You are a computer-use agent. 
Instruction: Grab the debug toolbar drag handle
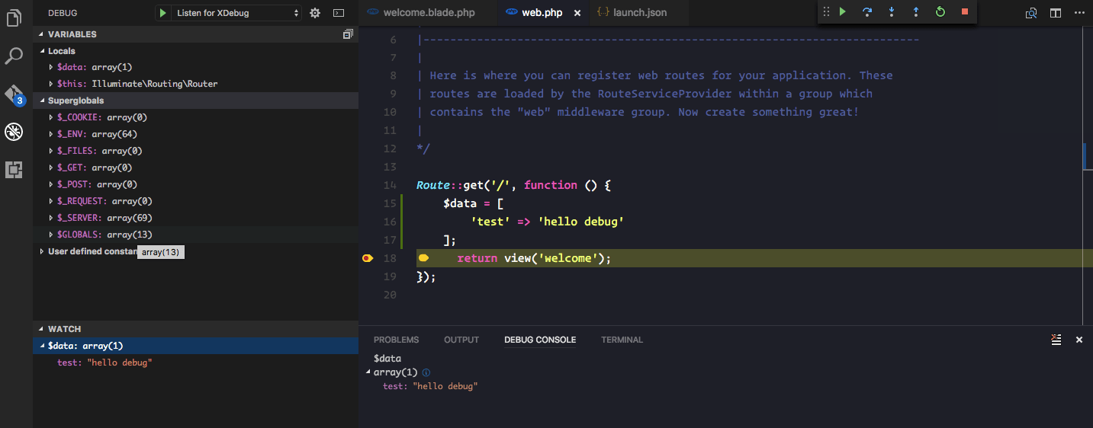click(826, 12)
